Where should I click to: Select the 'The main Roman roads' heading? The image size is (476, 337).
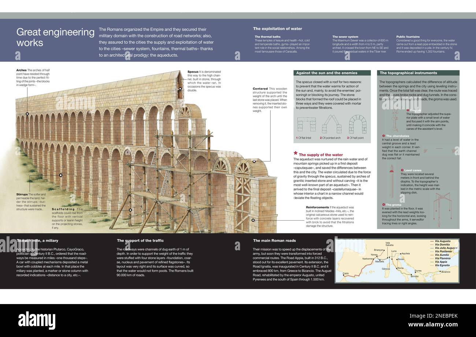[274, 240]
